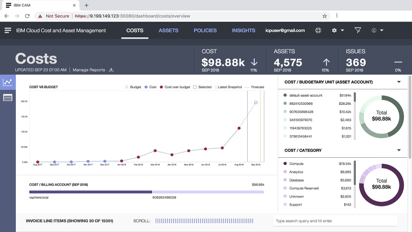Click the ASSETS 4,575 summary tile
This screenshot has height=232, width=412.
click(x=302, y=61)
